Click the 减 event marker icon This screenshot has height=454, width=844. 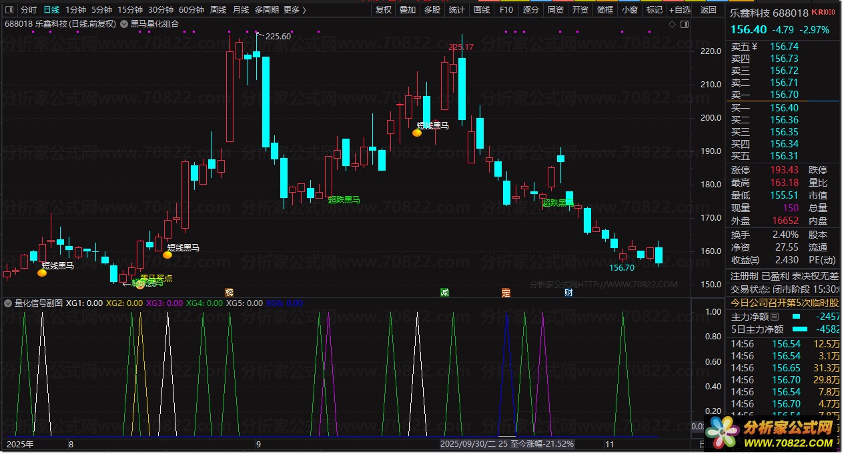[x=444, y=292]
